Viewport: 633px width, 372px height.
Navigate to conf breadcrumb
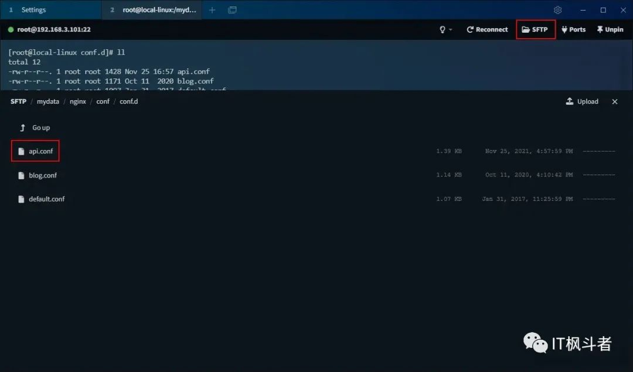103,101
